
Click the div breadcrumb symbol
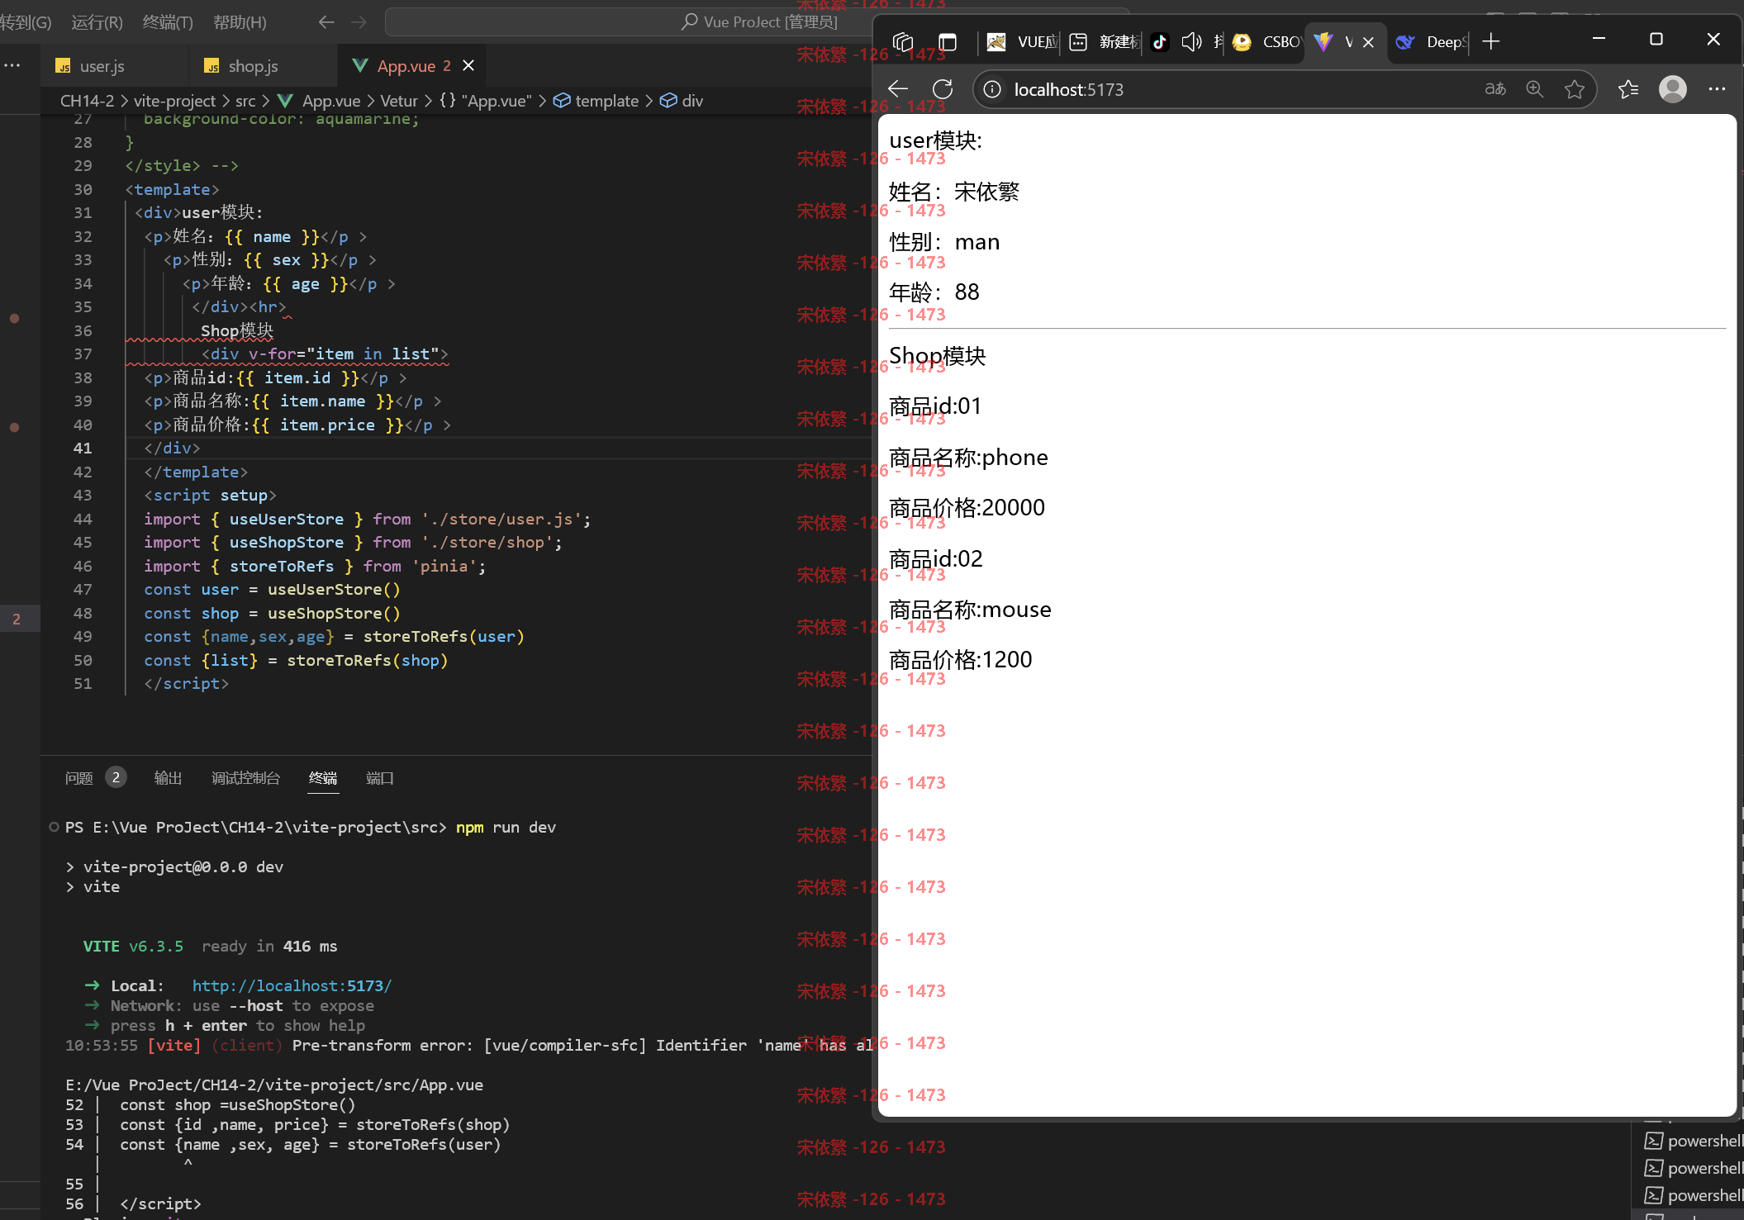click(682, 101)
